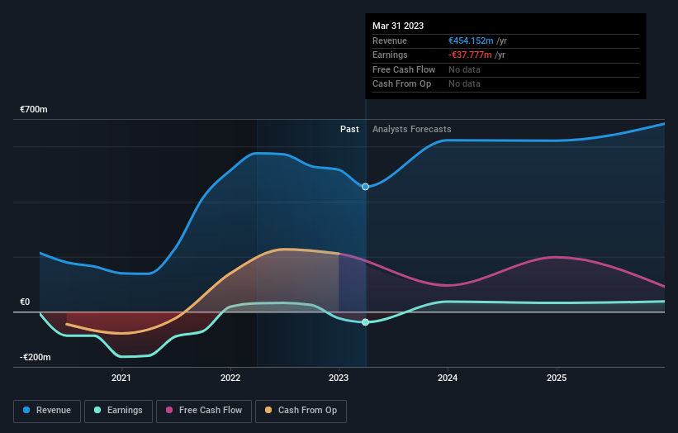Click the €0 y-axis label
Image resolution: width=678 pixels, height=433 pixels.
point(25,302)
